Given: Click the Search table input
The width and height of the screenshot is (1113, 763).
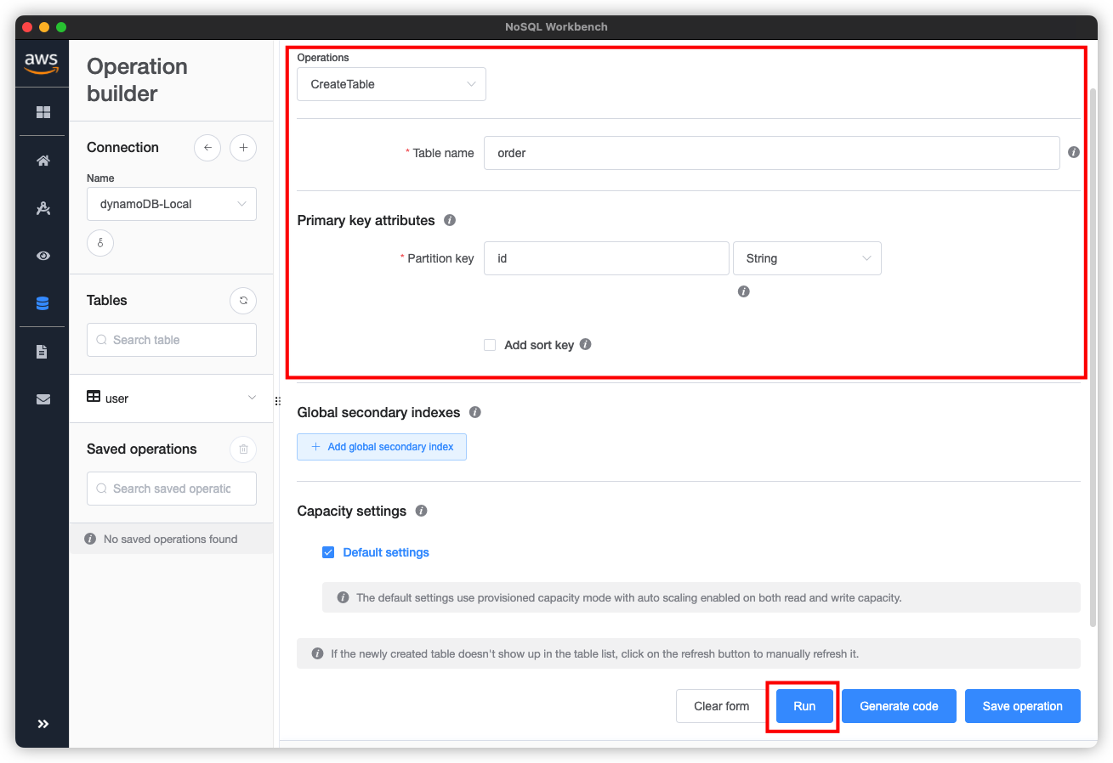Looking at the screenshot, I should (x=172, y=340).
